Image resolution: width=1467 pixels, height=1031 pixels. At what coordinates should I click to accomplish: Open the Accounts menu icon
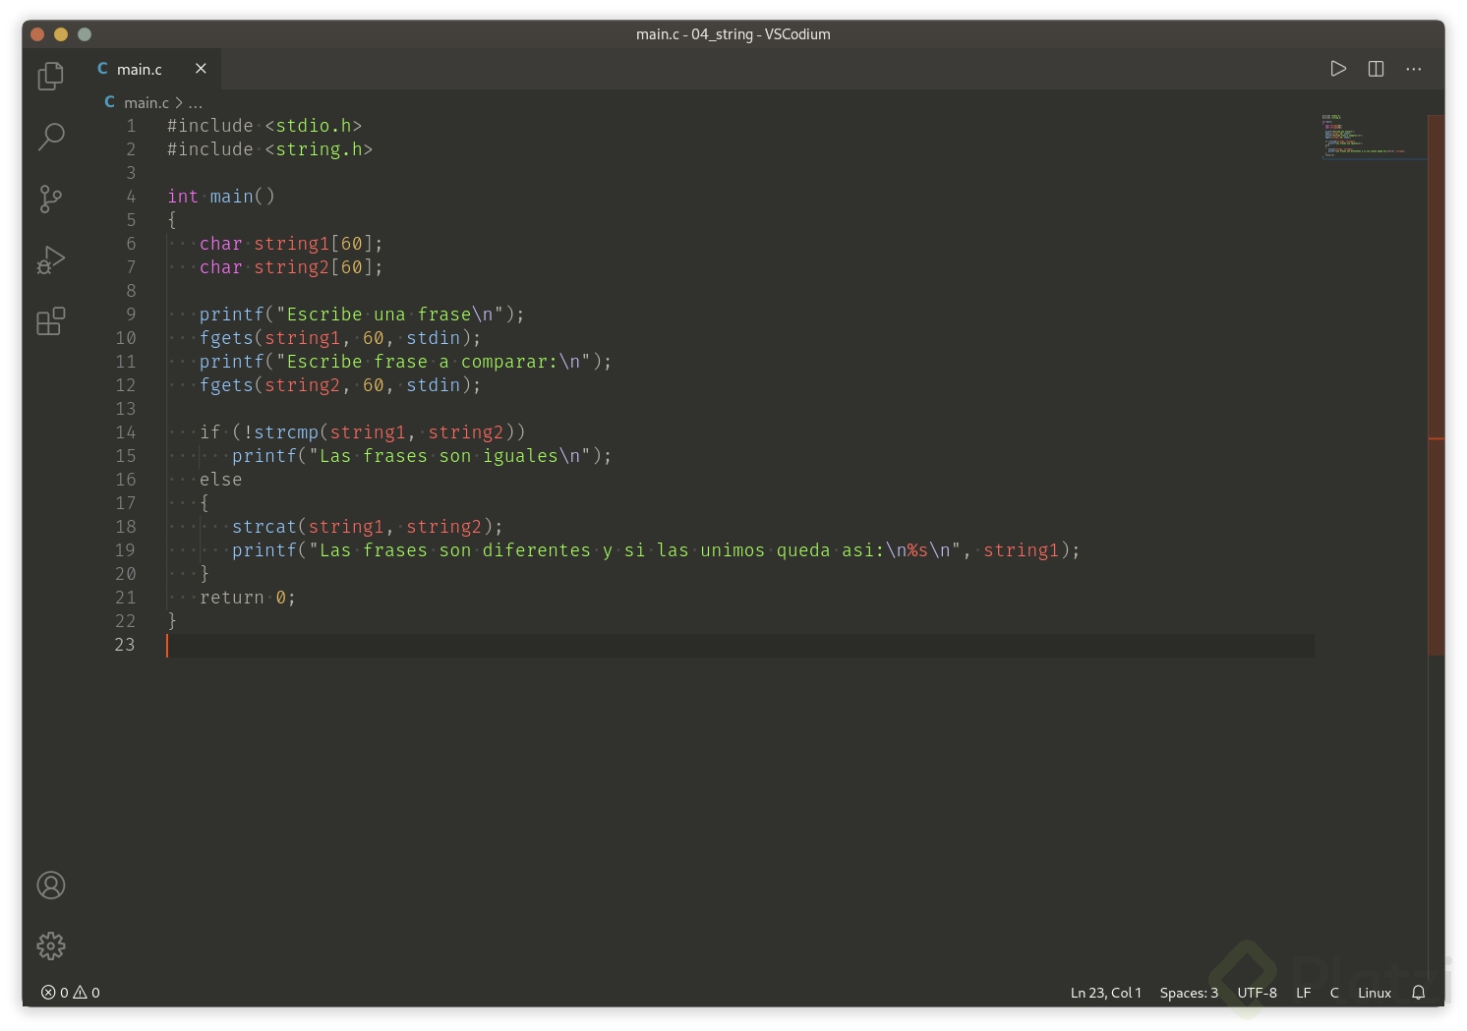[x=50, y=886]
